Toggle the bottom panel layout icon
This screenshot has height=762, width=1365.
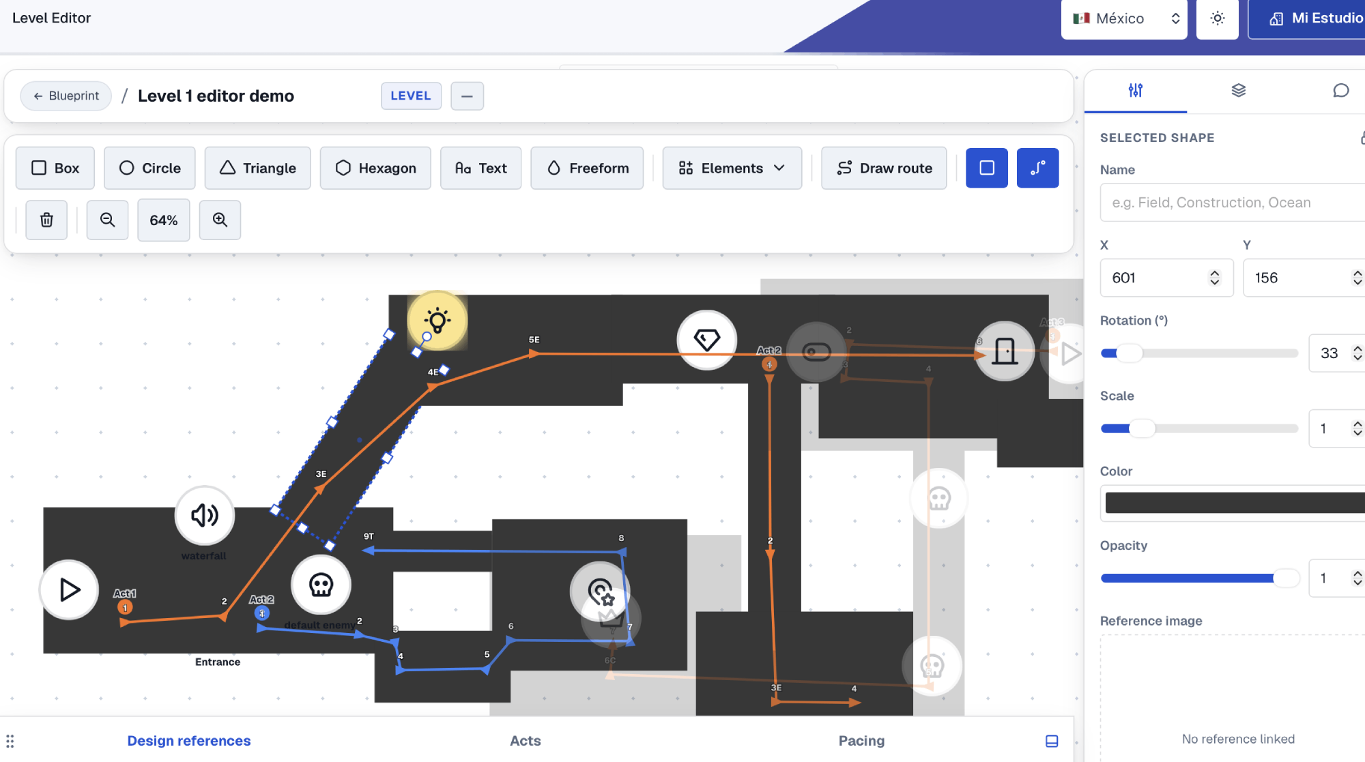[1052, 741]
